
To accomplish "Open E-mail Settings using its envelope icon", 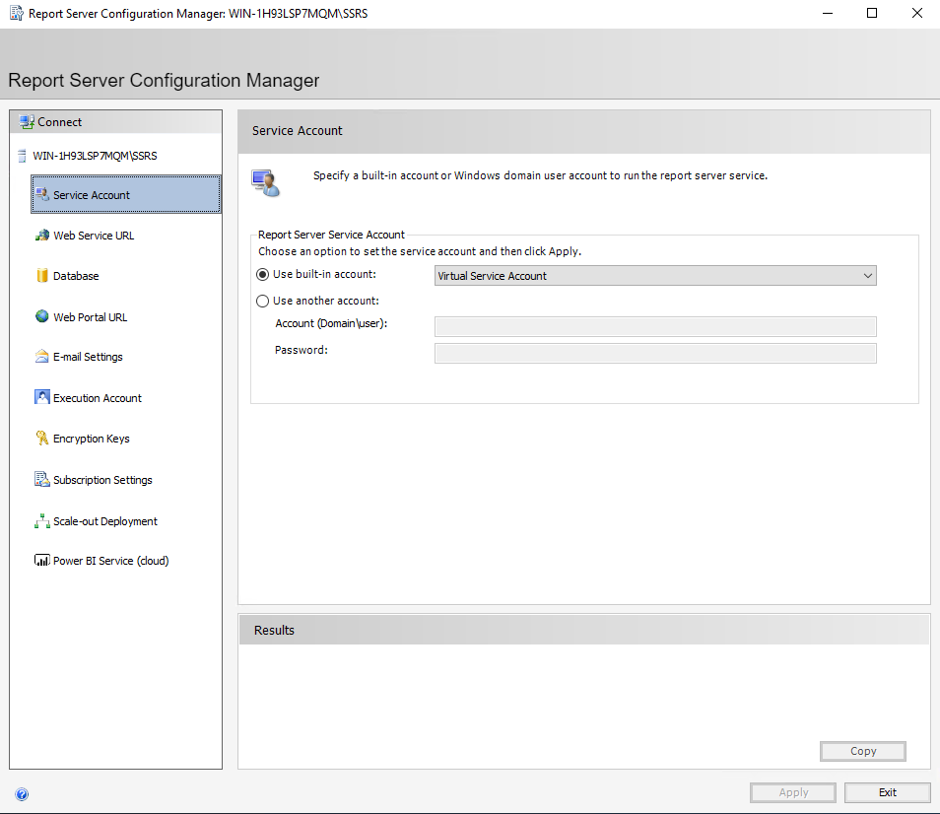I will point(41,357).
